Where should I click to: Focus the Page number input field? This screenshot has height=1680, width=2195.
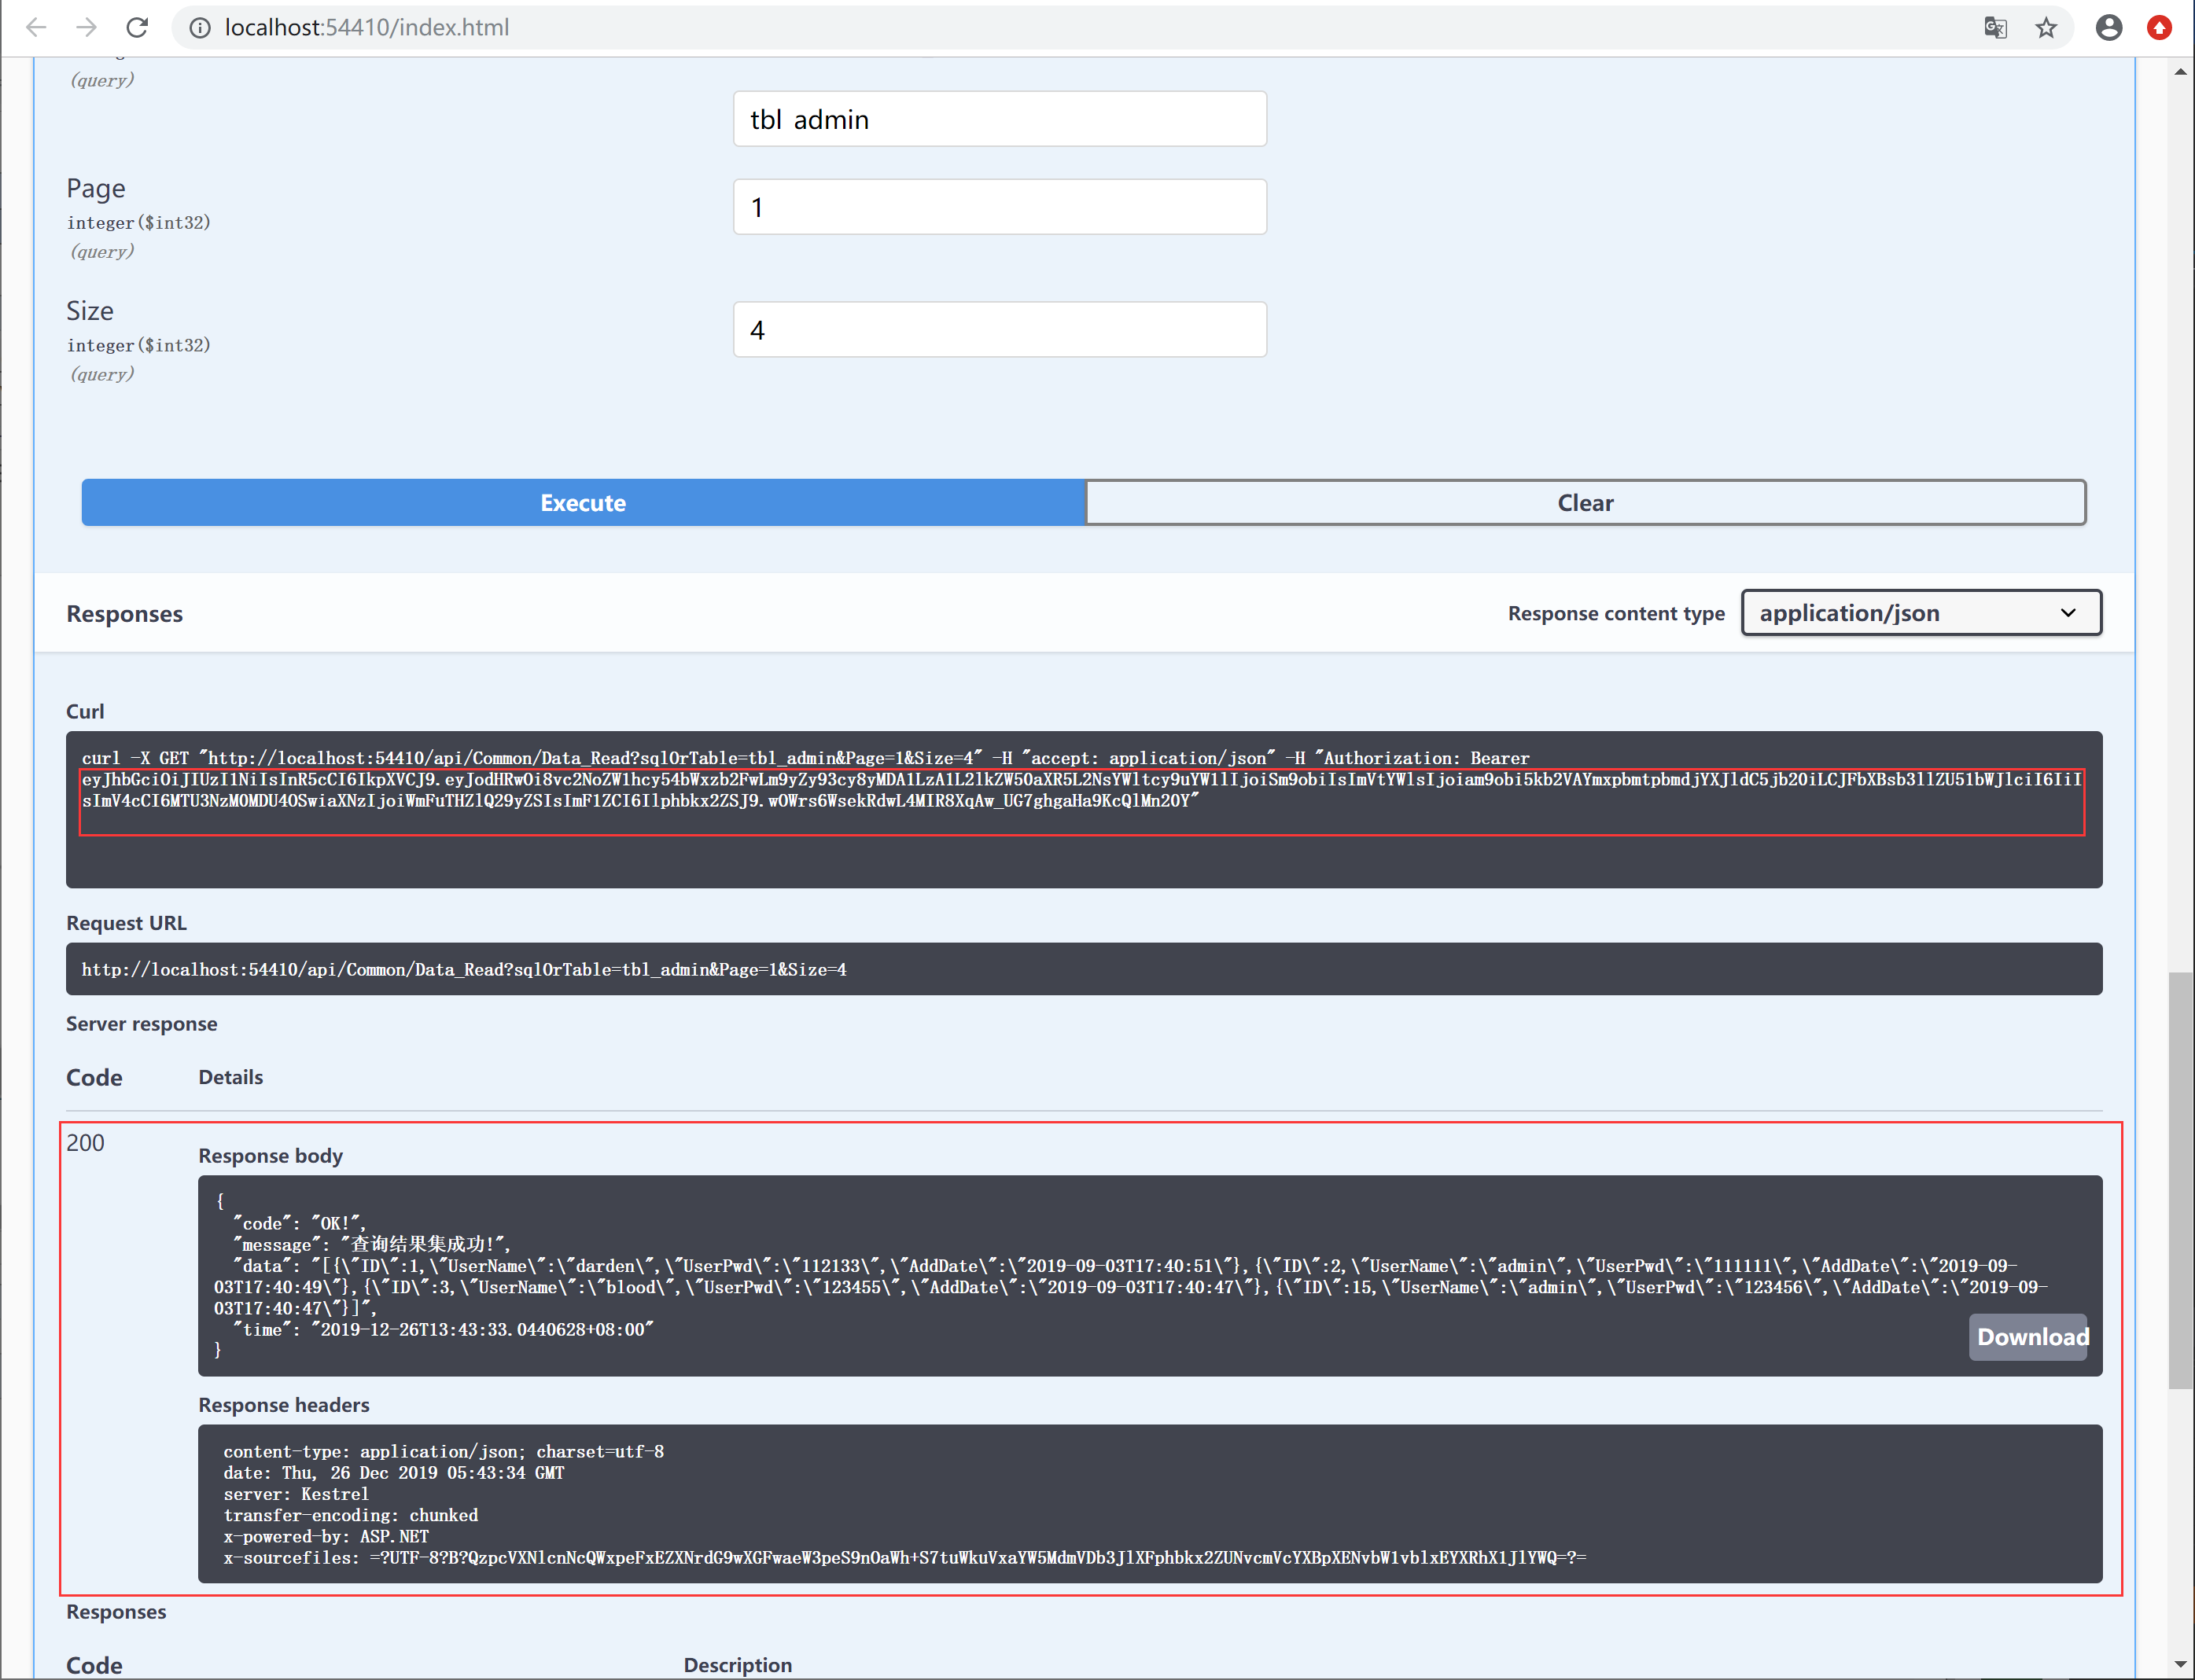pos(999,207)
